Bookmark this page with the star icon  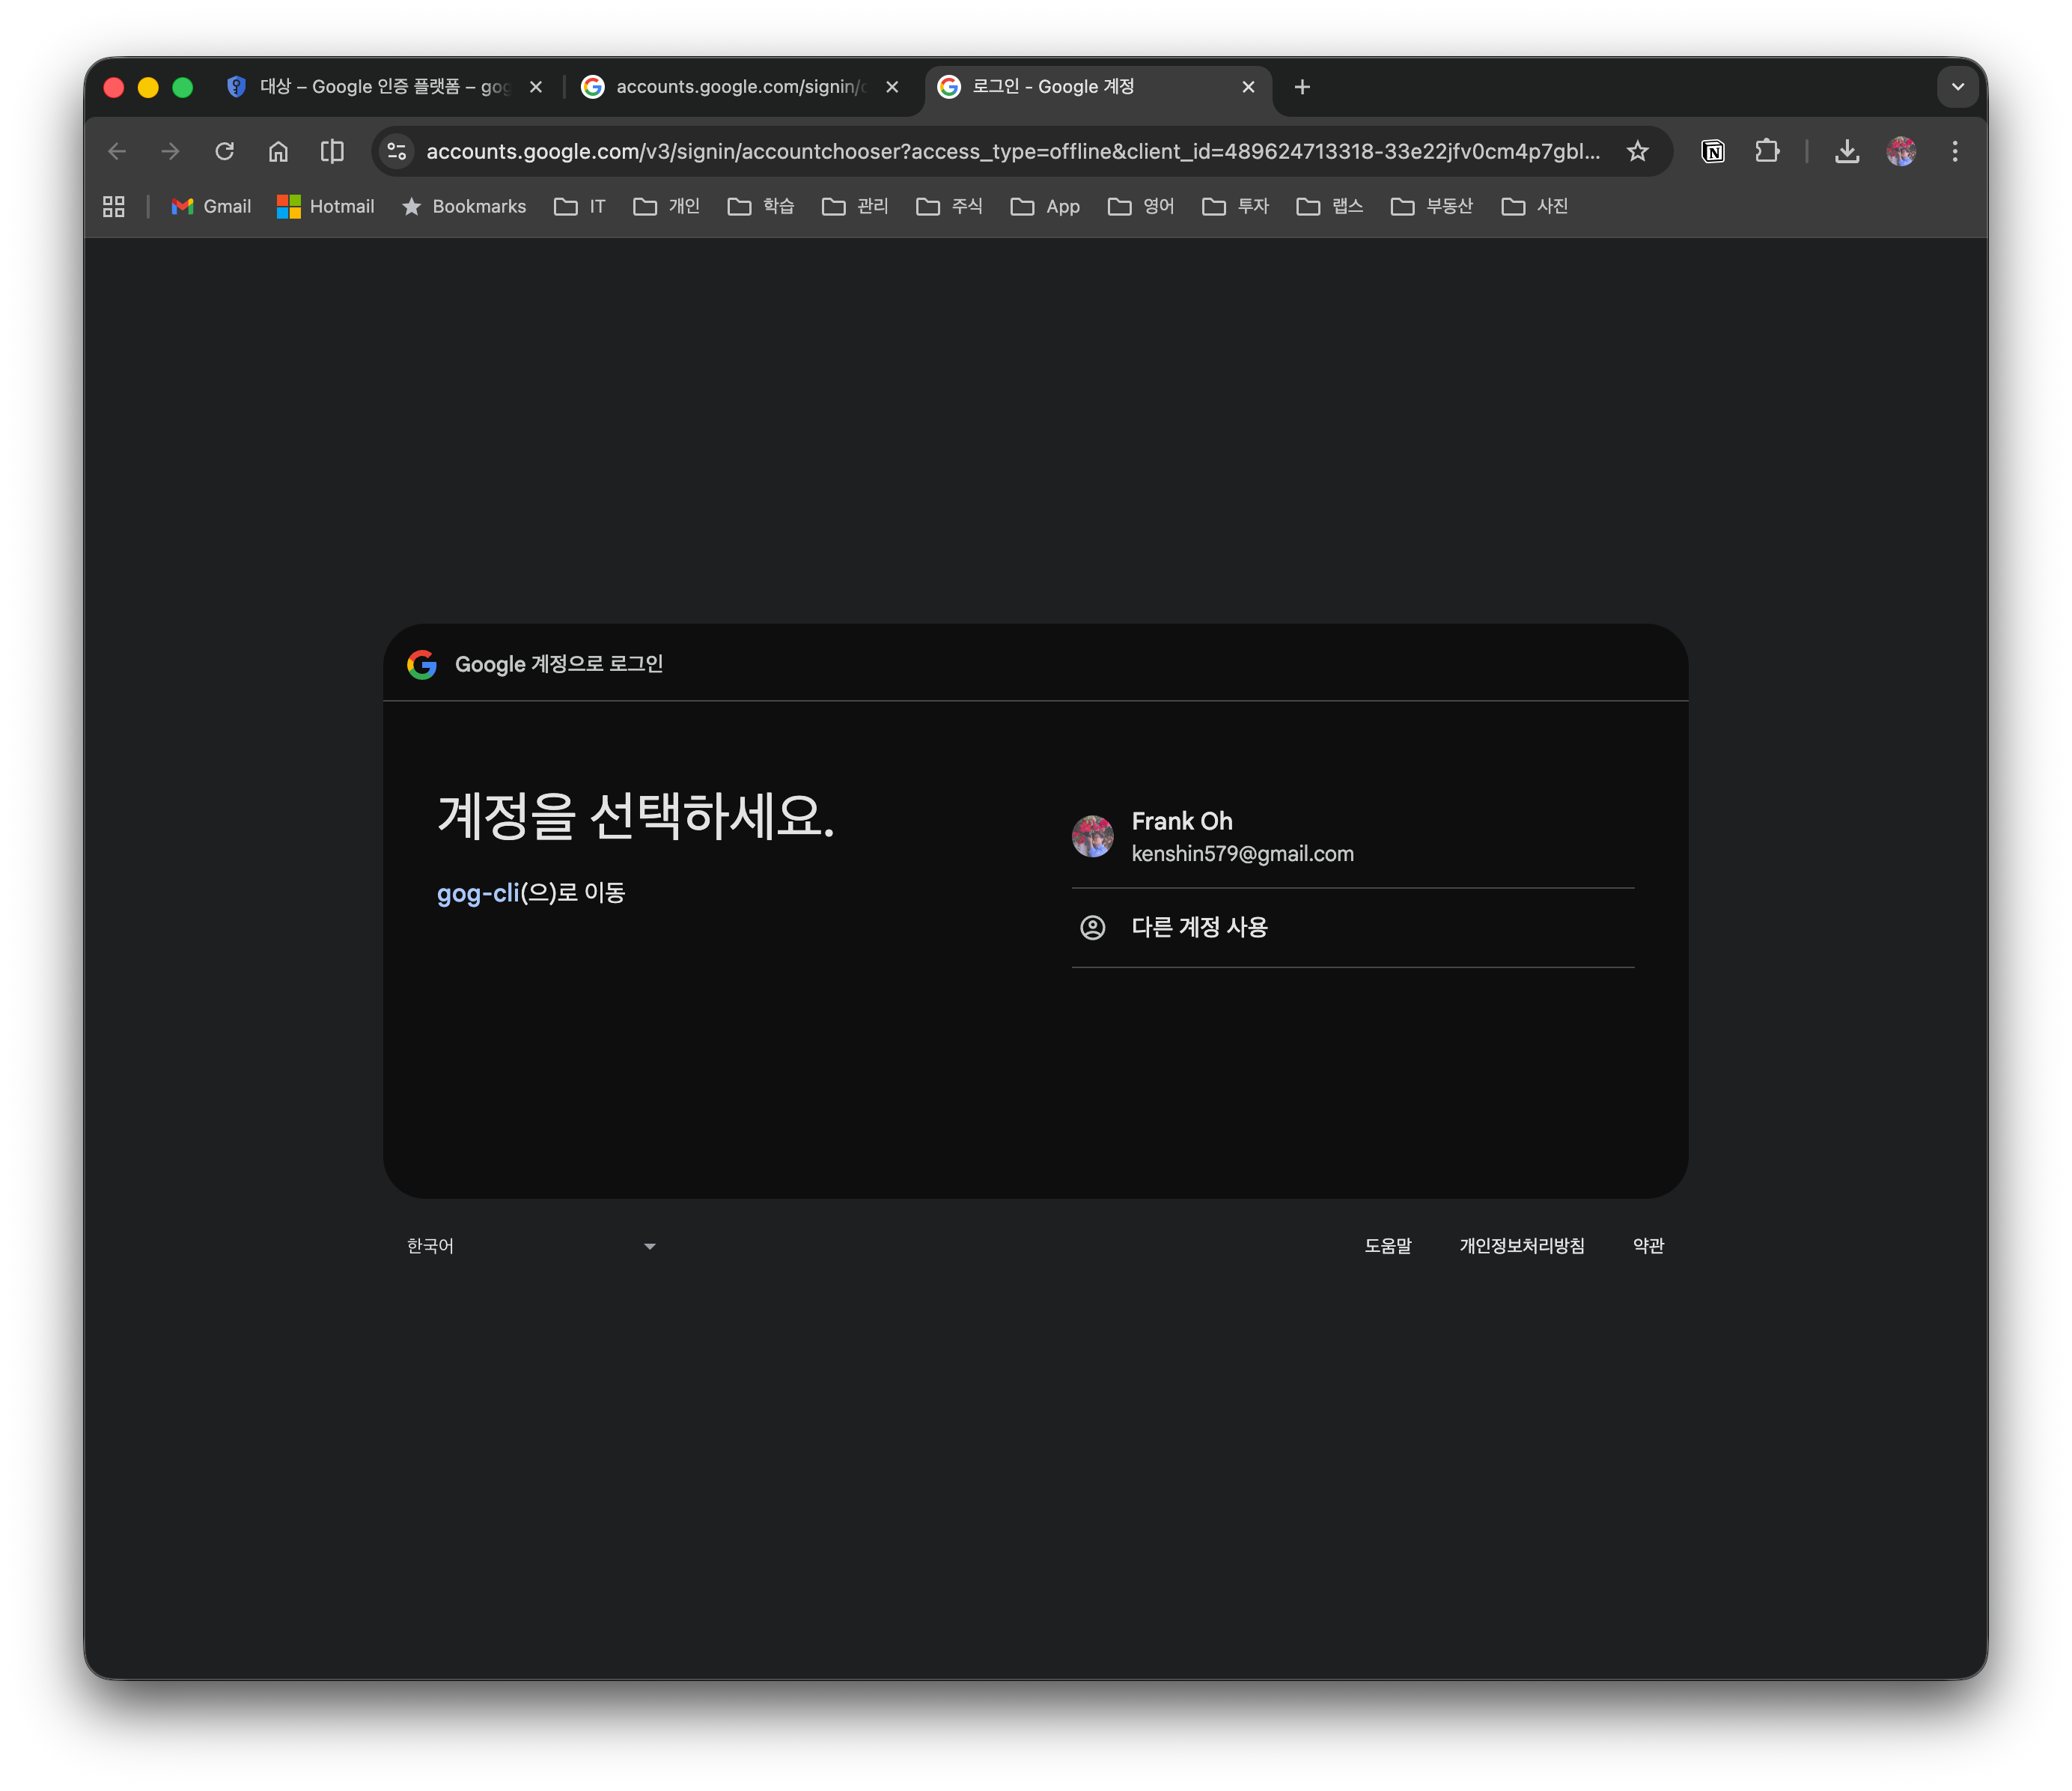click(x=1638, y=151)
